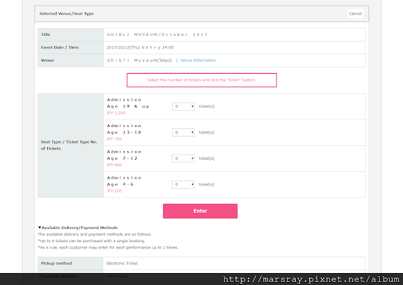Viewport: 403px width, 285px height.
Task: Select the JPY 100 price text
Action: click(114, 191)
